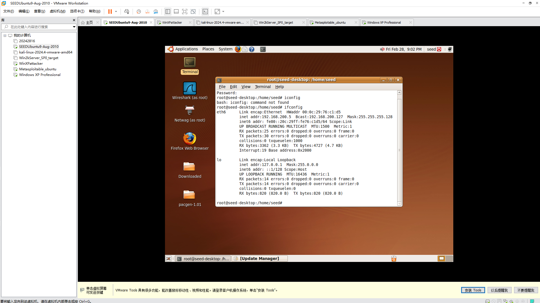The image size is (540, 303).
Task: Toggle the console view icon
Action: [205, 12]
